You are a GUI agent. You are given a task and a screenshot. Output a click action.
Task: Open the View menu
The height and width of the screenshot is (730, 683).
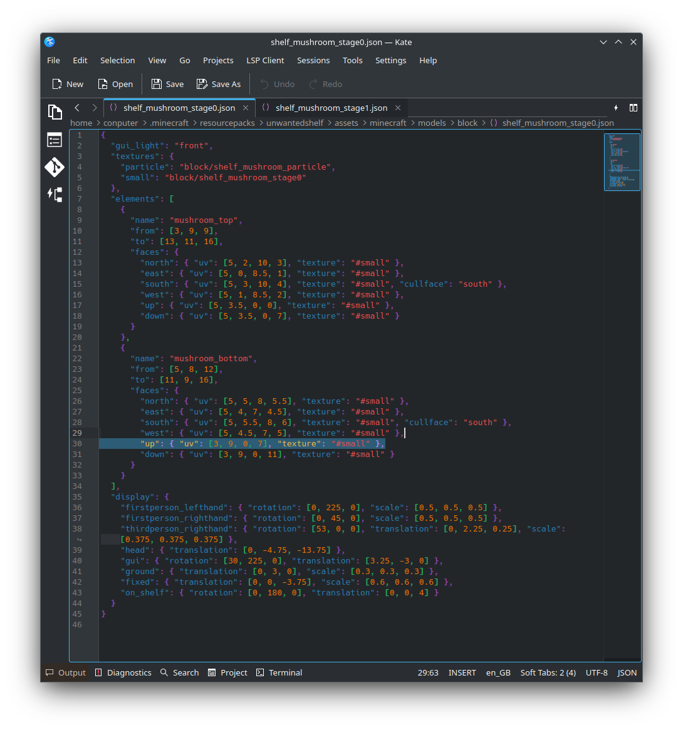click(157, 61)
